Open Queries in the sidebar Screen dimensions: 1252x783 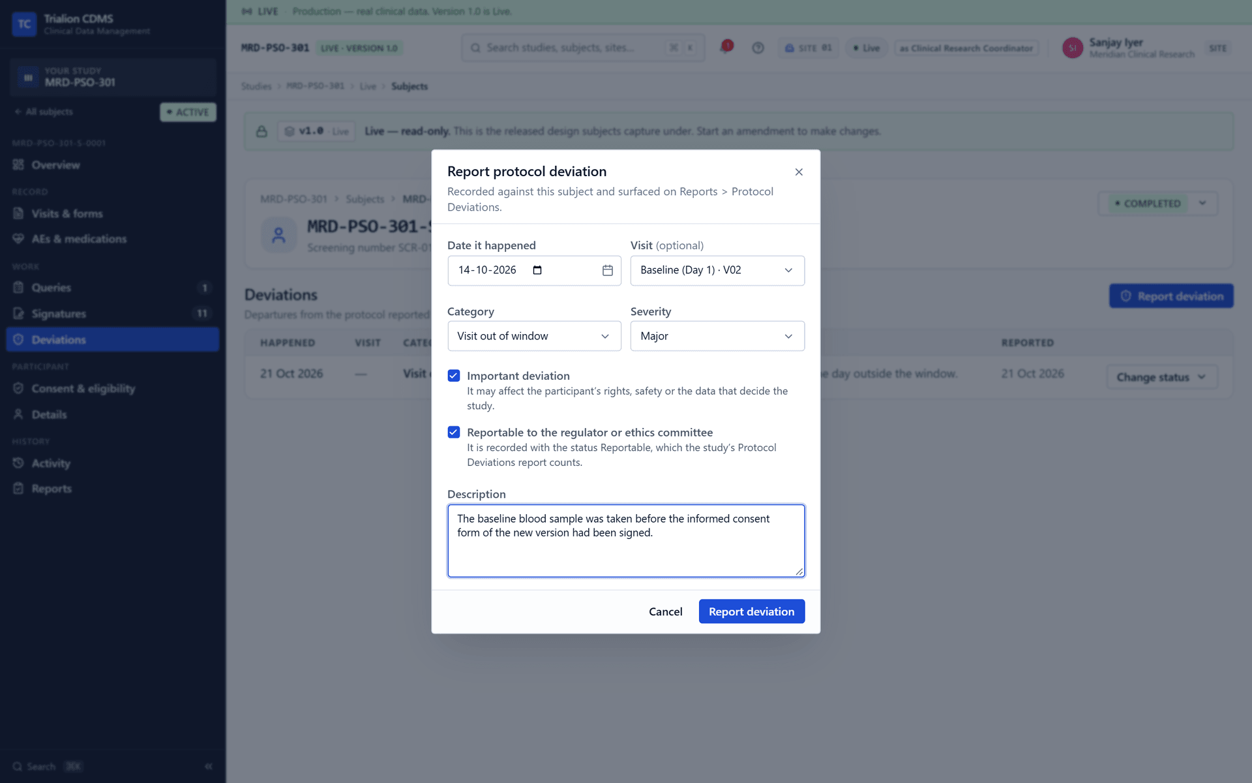[112, 288]
